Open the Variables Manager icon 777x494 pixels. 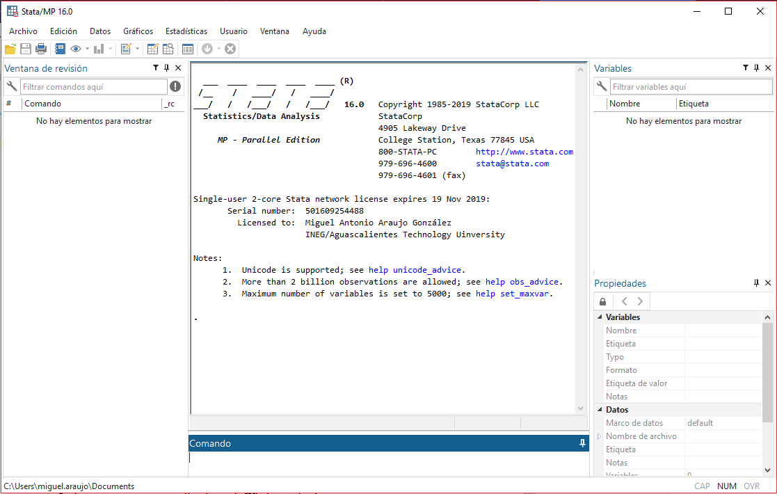[x=188, y=49]
